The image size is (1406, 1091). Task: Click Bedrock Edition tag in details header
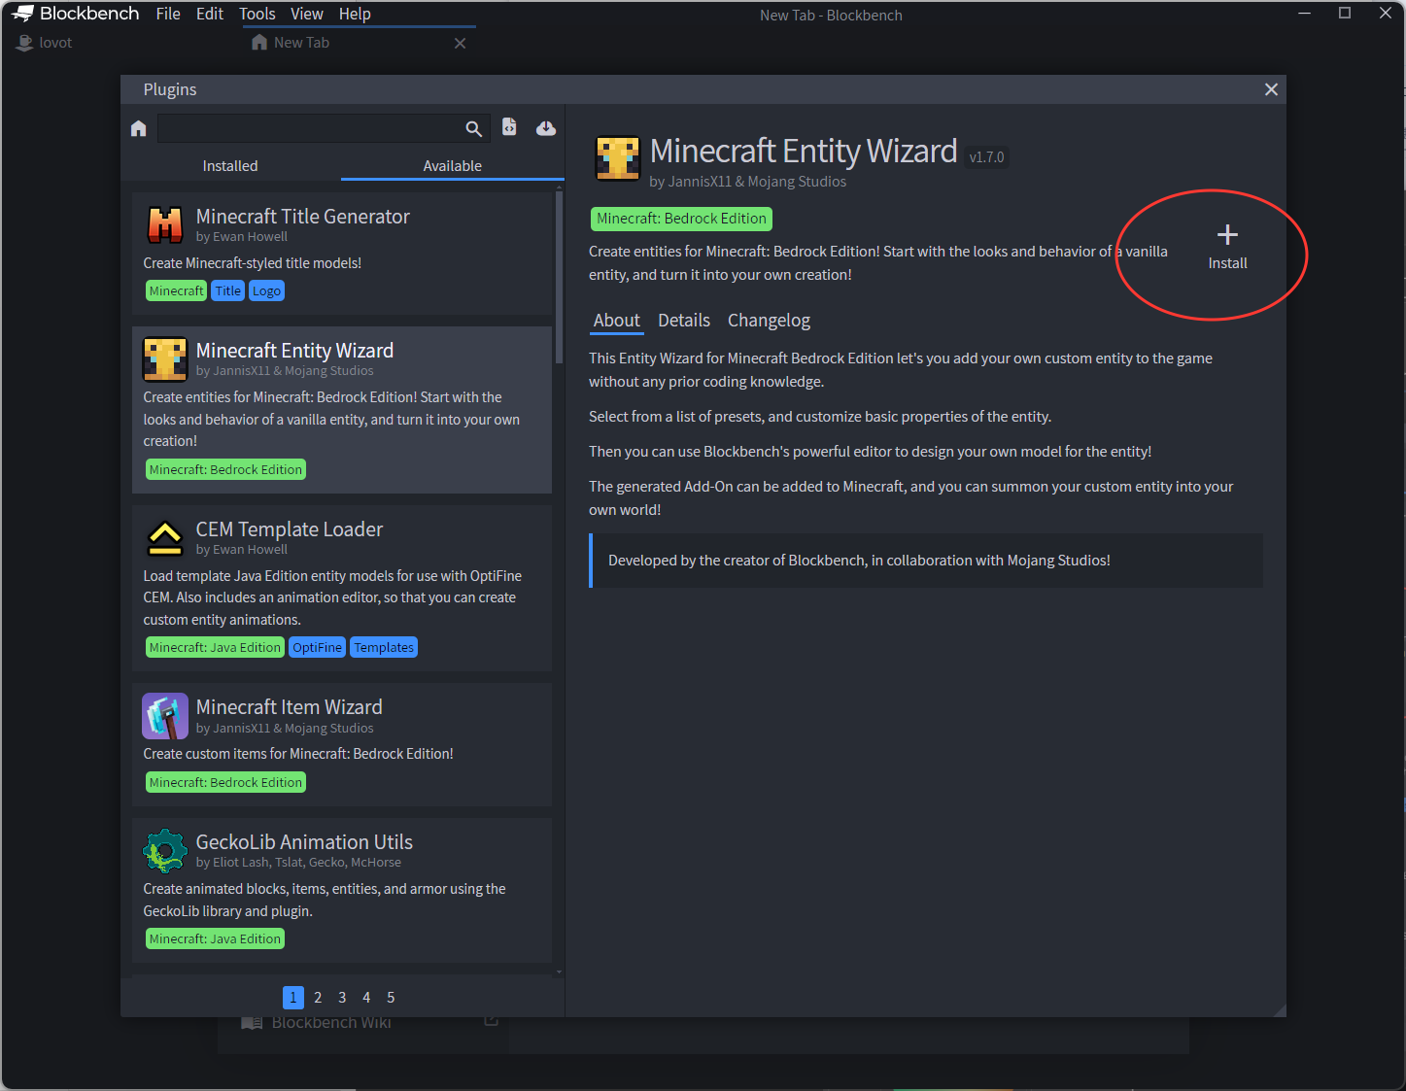click(681, 219)
